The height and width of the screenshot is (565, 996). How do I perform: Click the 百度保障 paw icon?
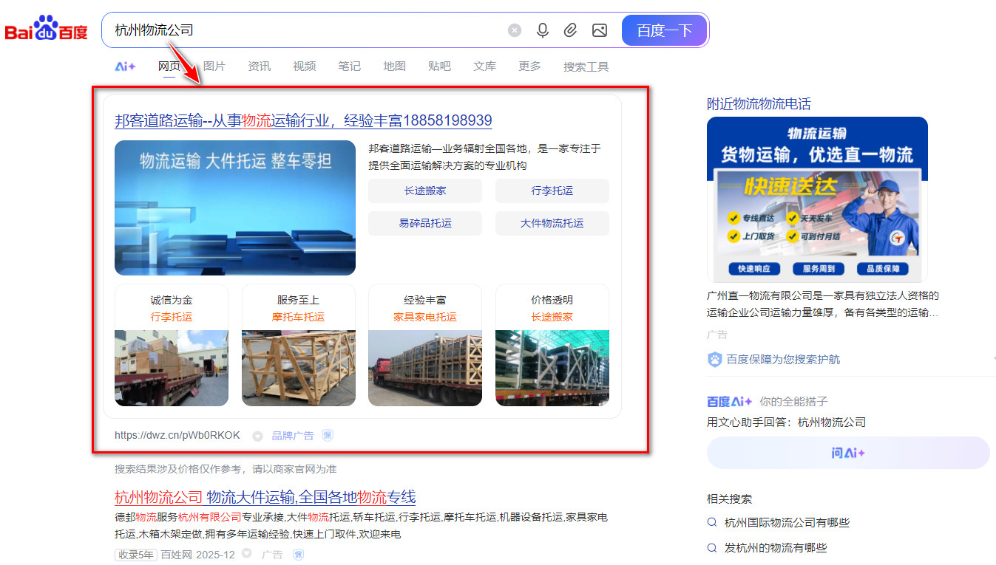[713, 359]
